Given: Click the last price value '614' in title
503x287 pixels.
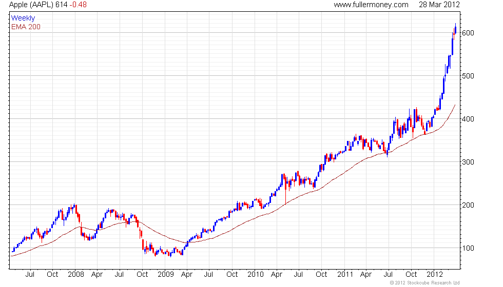Looking at the screenshot, I should (61, 5).
